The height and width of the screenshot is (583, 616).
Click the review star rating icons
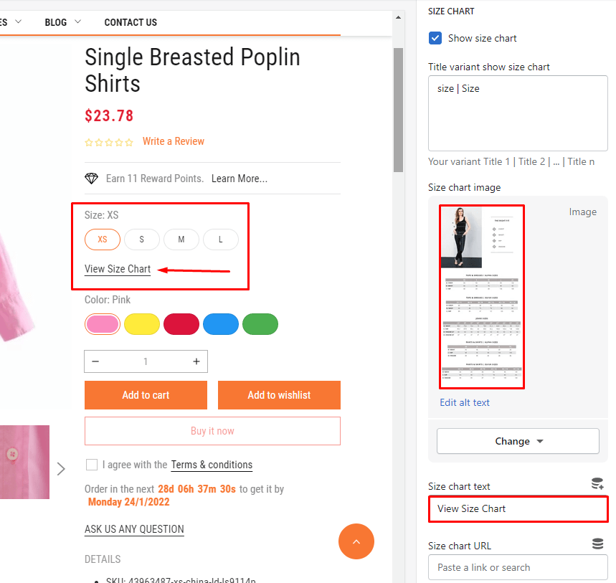tap(109, 142)
